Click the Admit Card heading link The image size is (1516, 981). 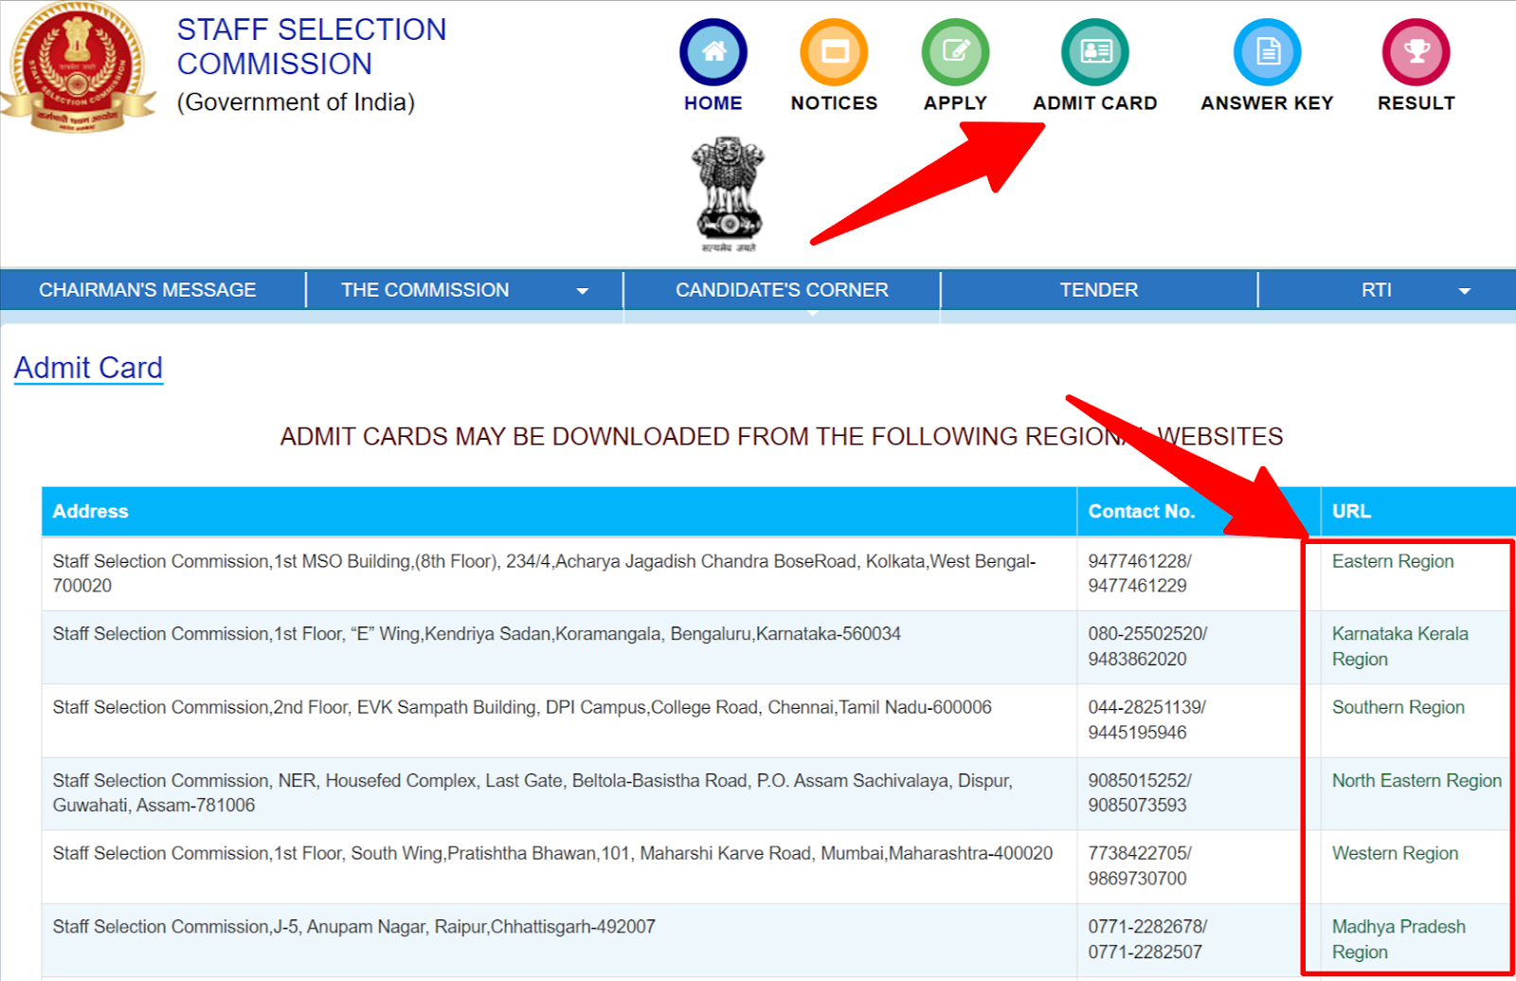point(88,368)
